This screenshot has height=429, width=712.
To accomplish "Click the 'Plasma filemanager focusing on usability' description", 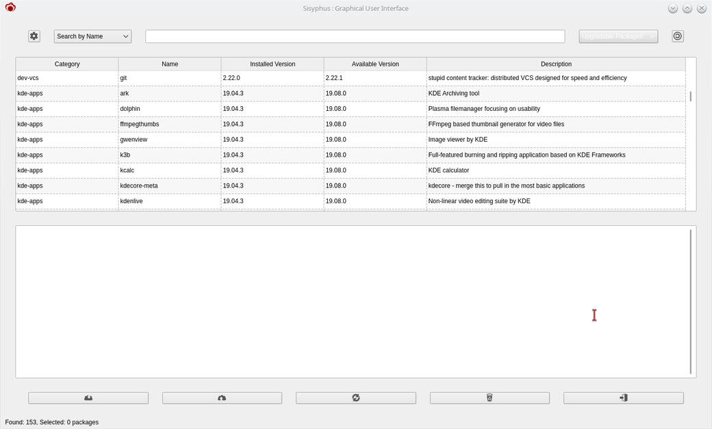I will (x=484, y=109).
